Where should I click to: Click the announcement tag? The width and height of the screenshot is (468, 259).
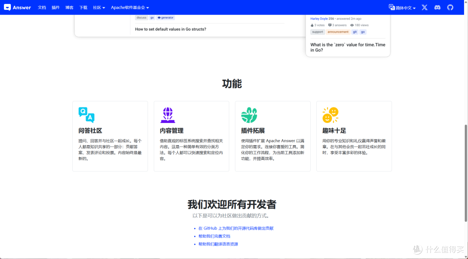point(338,32)
